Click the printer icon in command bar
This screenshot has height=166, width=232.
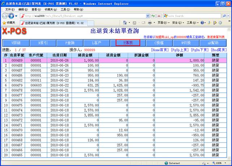pos(150,23)
